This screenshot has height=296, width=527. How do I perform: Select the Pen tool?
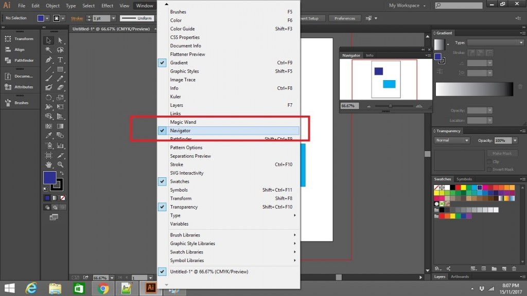(49, 60)
